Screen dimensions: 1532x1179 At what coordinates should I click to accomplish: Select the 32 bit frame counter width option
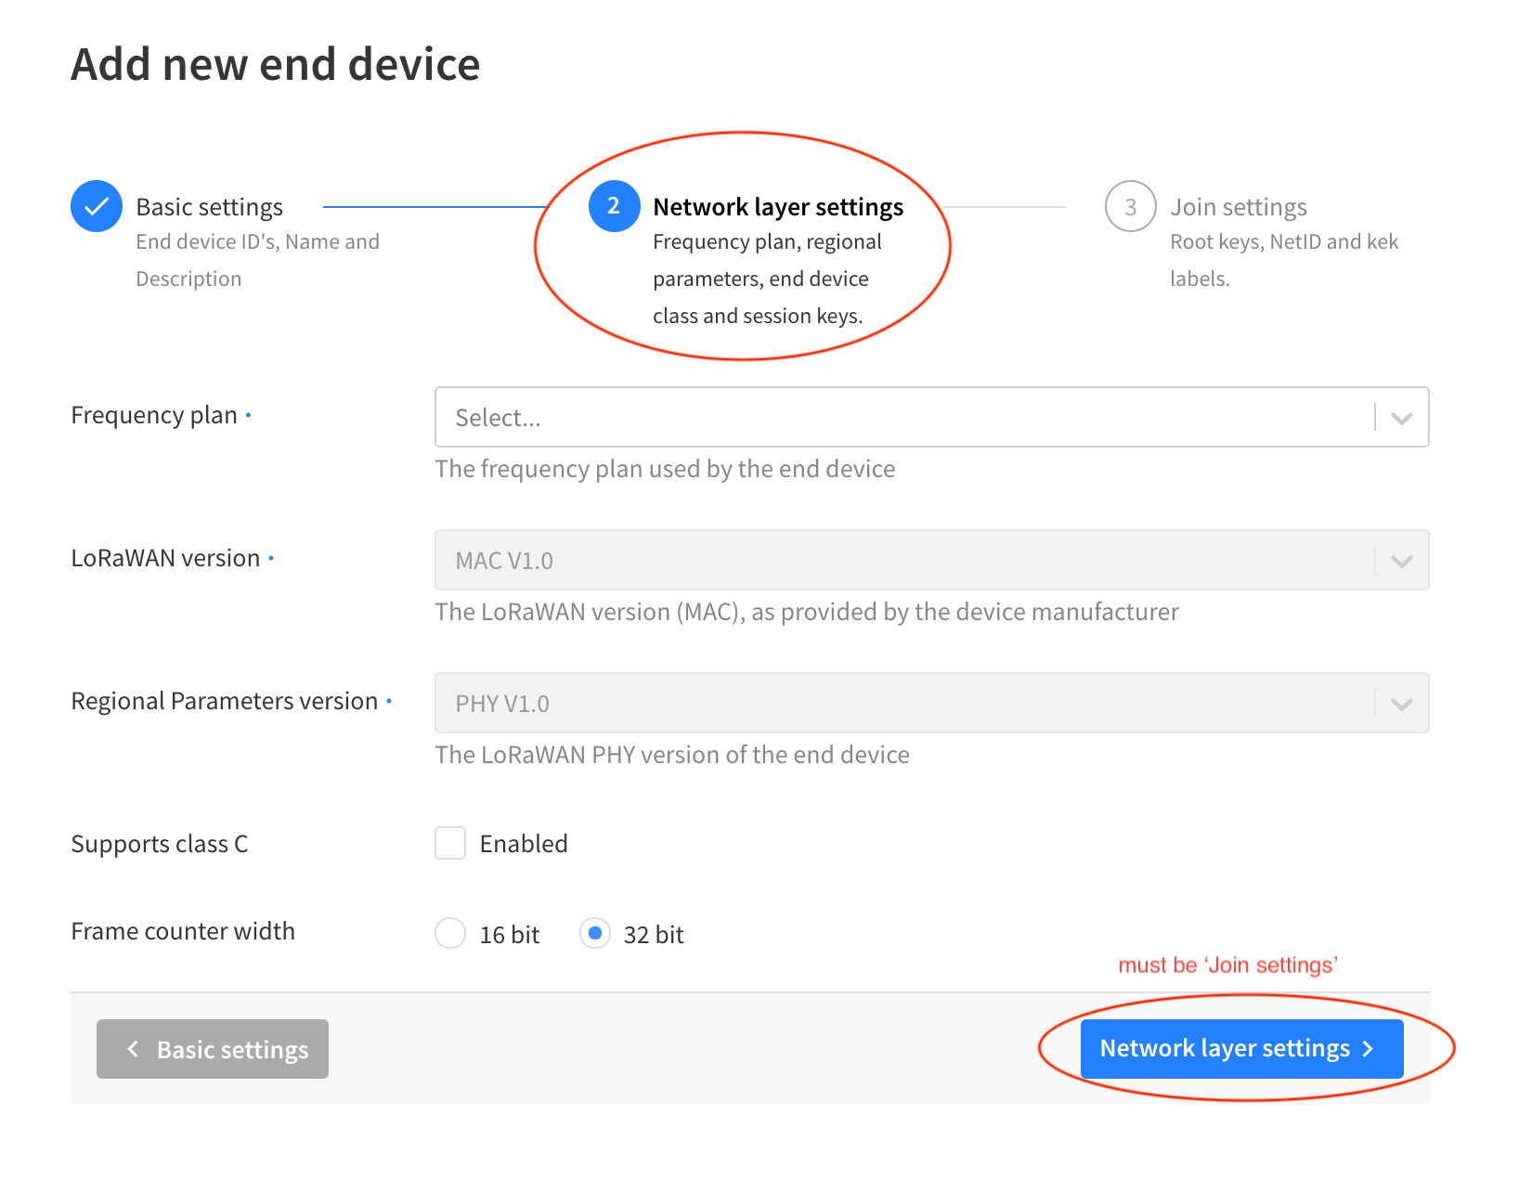click(x=594, y=933)
